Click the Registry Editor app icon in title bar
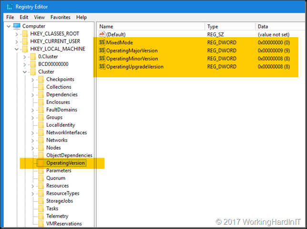Image resolution: width=307 pixels, height=229 pixels. (10, 7)
